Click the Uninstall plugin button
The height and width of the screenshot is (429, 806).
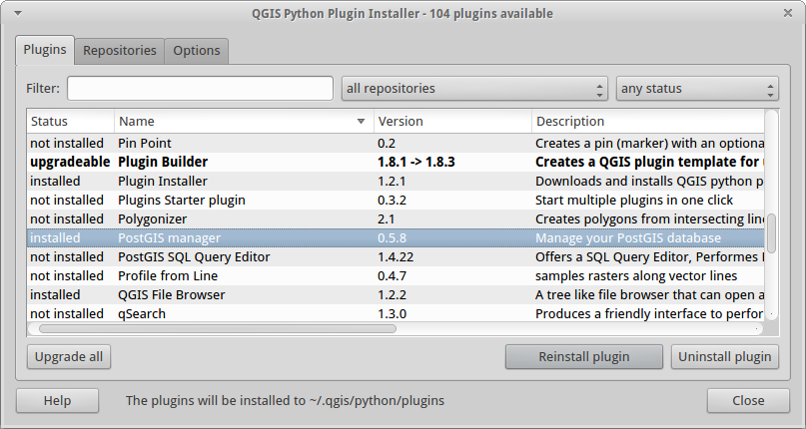pos(725,356)
